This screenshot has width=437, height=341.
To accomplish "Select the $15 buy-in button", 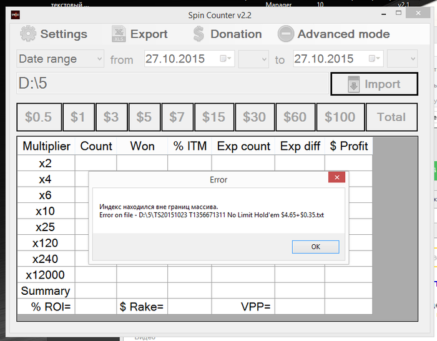I will coord(214,117).
